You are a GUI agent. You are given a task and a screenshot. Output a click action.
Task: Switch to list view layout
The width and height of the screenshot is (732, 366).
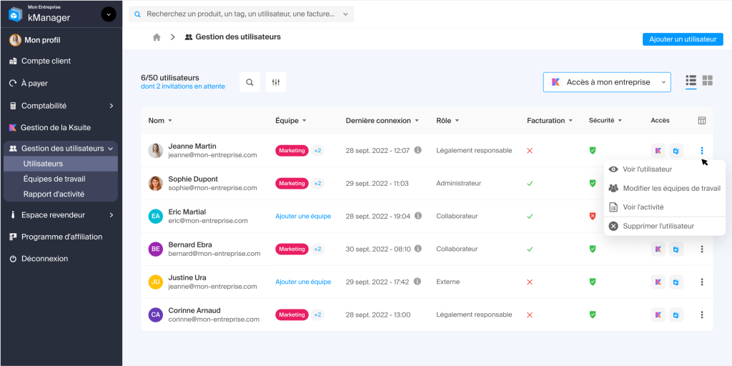(x=691, y=81)
